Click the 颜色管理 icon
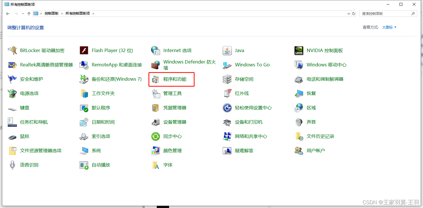The height and width of the screenshot is (208, 423). [x=156, y=151]
